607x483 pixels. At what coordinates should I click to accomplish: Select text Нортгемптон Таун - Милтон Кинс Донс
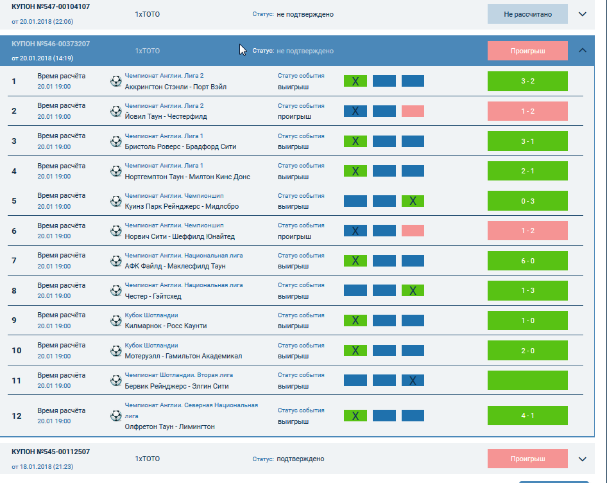(x=187, y=177)
